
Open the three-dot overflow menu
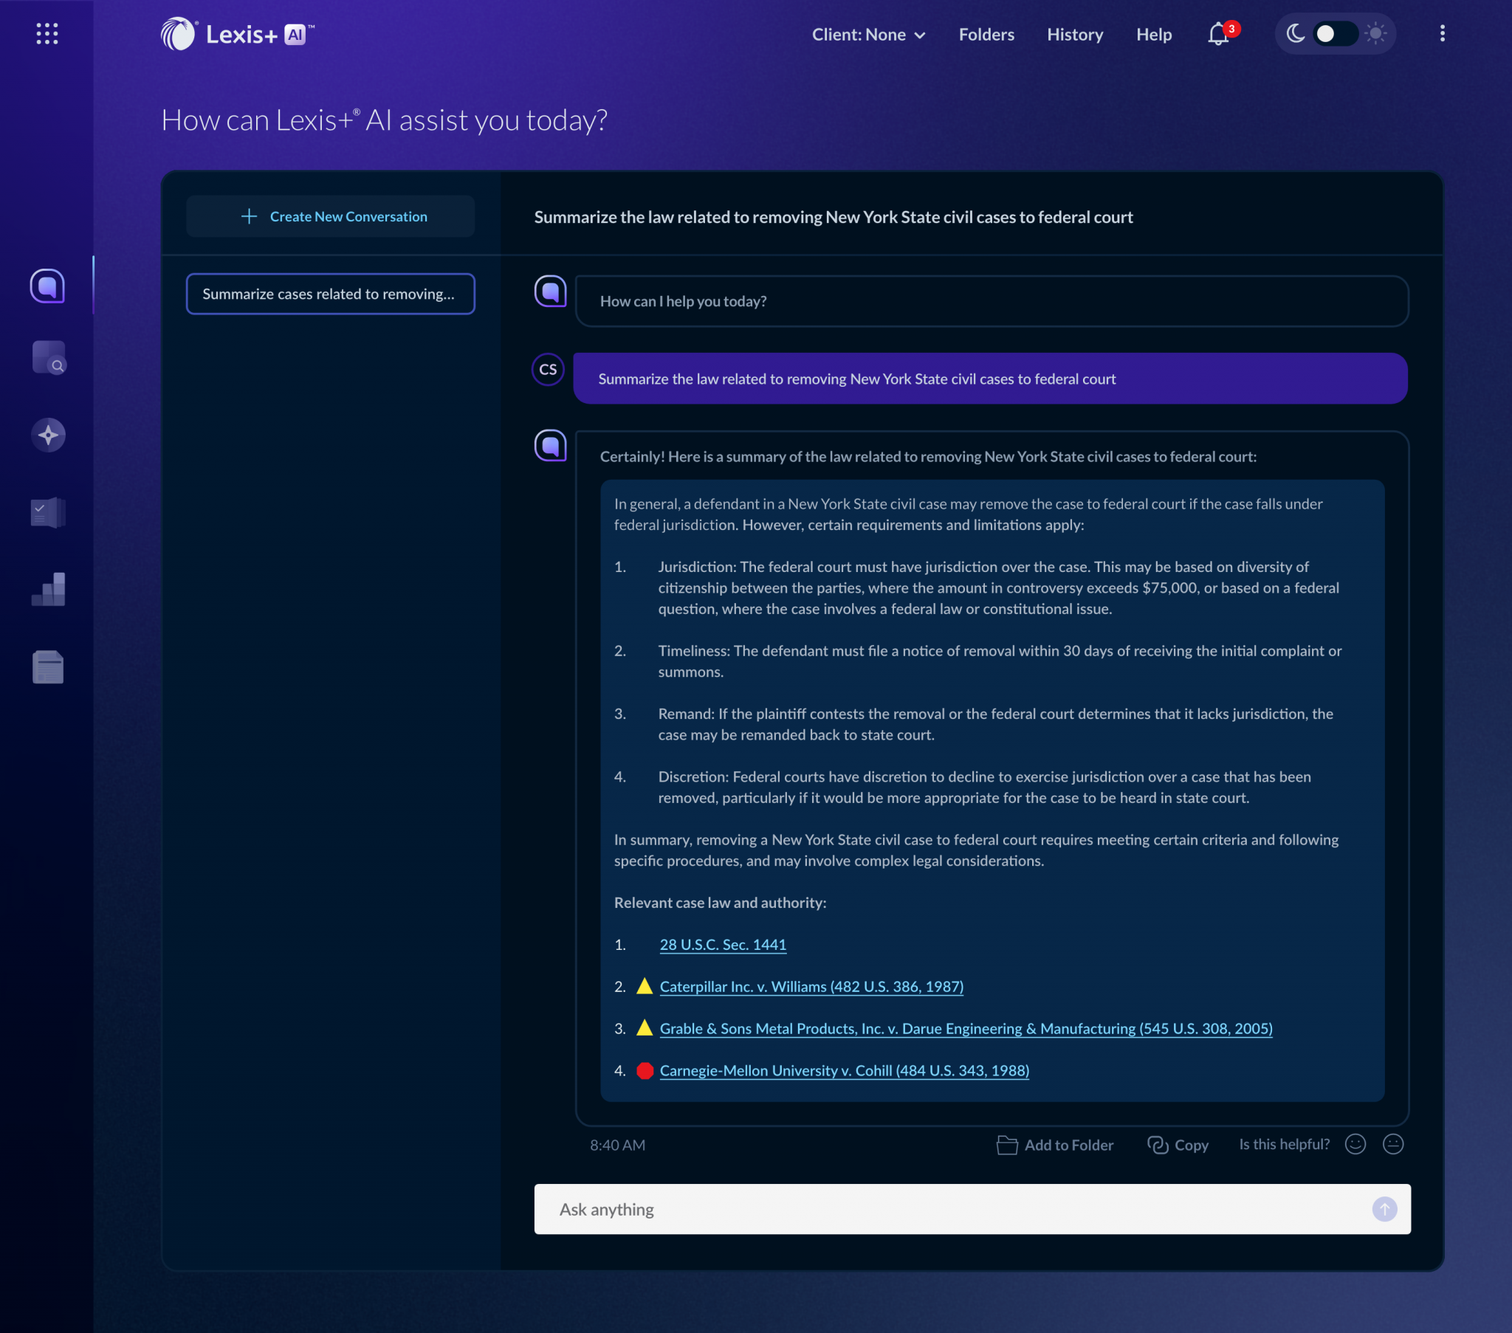pyautogui.click(x=1442, y=33)
